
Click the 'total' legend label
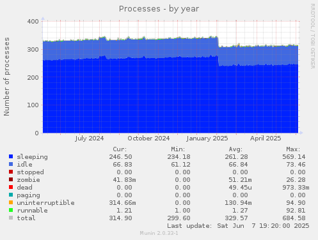point(26,218)
